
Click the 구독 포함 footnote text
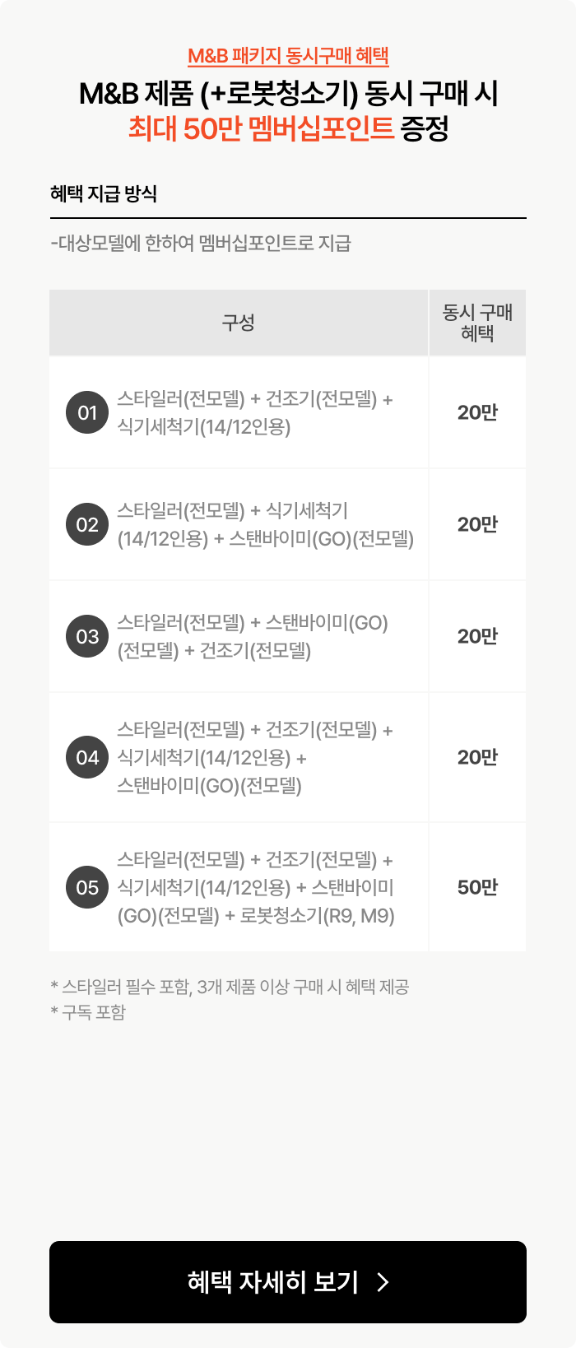(x=88, y=1012)
